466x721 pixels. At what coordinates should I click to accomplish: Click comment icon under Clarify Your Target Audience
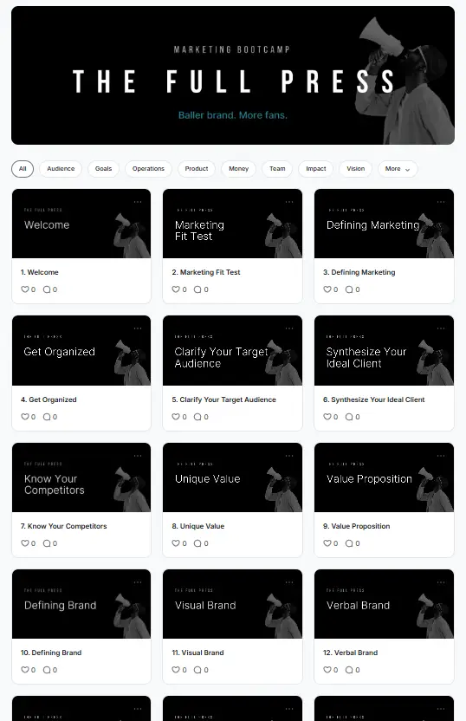coord(197,417)
